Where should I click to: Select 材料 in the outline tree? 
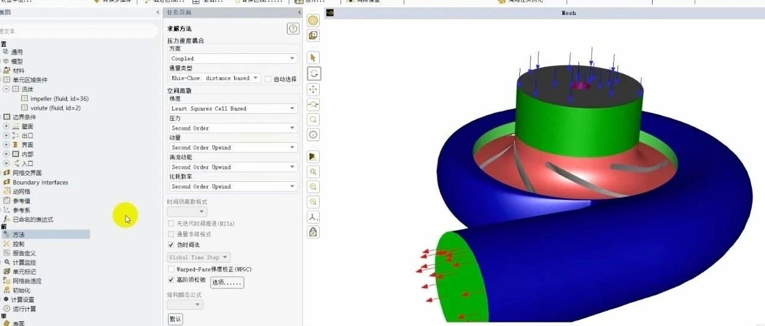pos(19,71)
